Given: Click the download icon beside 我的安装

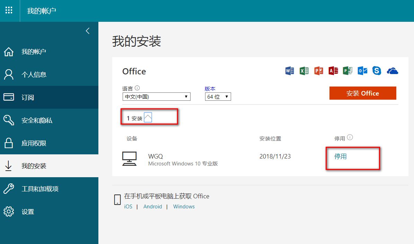Looking at the screenshot, I should pos(8,166).
